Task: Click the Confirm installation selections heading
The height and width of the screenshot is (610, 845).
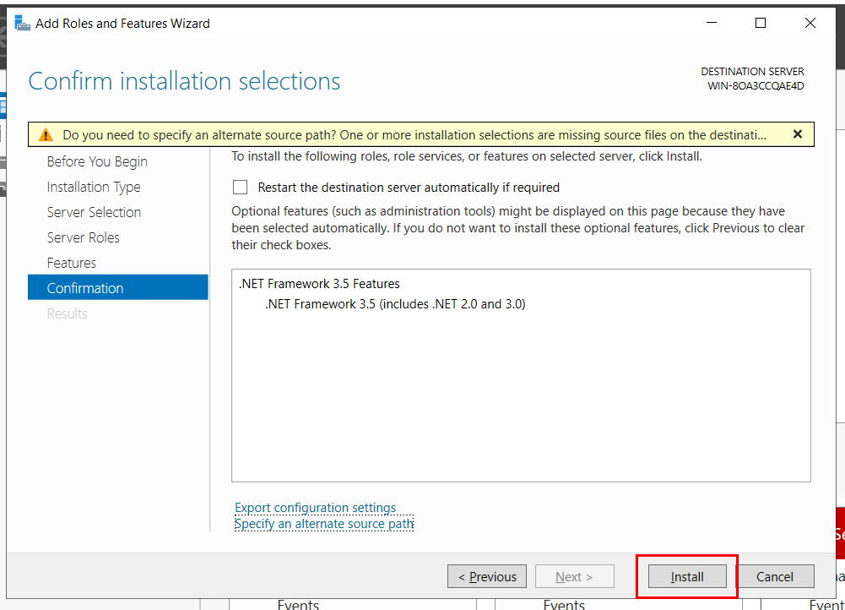Action: (x=184, y=81)
